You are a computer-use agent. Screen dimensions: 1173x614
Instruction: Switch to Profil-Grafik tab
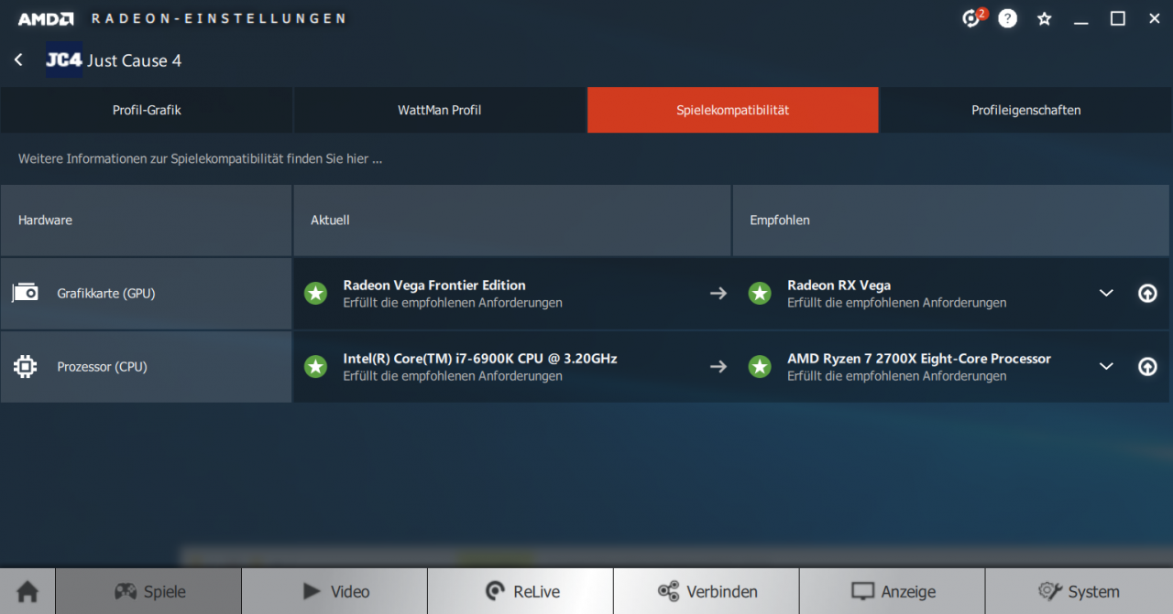pyautogui.click(x=147, y=110)
